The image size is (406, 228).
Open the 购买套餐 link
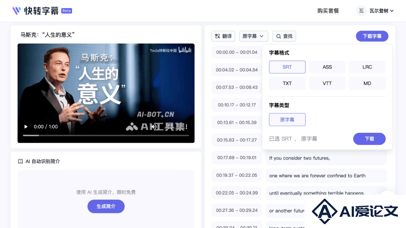pyautogui.click(x=328, y=11)
